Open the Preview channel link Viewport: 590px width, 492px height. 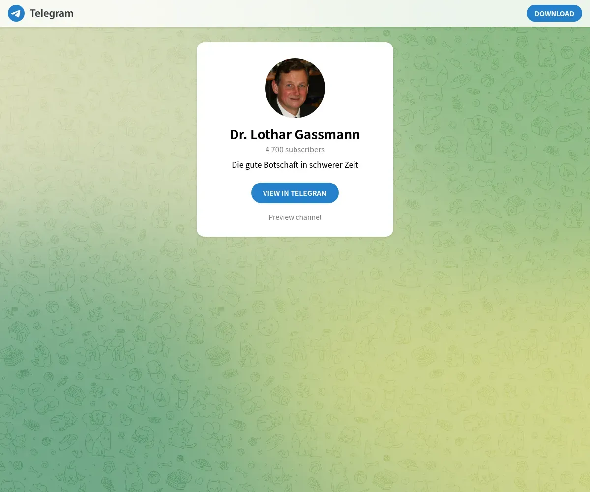295,217
